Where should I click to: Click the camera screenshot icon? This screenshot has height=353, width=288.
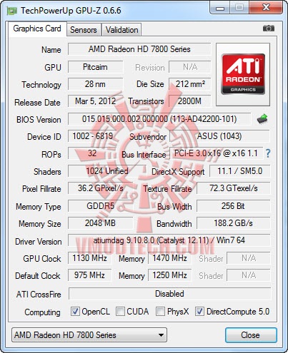coord(269,29)
